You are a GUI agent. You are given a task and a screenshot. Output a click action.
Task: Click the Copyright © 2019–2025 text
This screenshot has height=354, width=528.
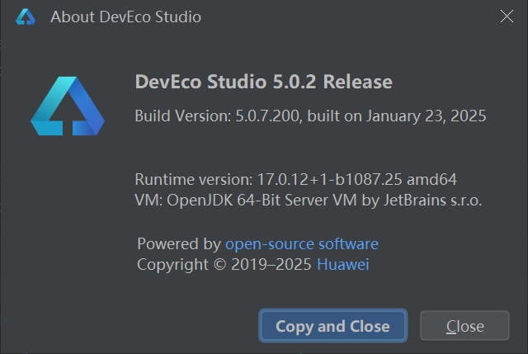[224, 264]
